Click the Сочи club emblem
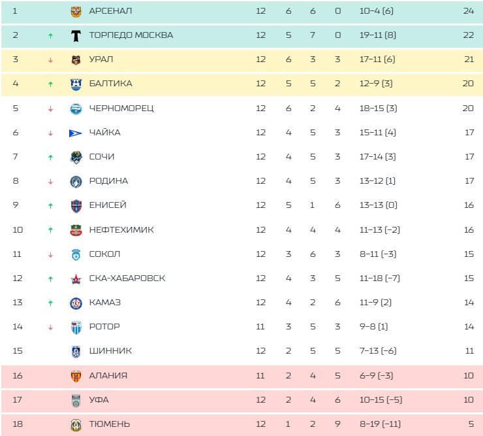 (x=76, y=157)
